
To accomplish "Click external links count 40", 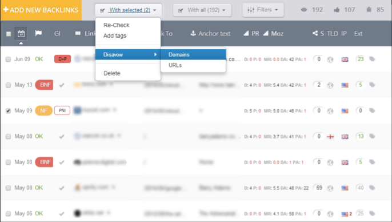I will [361, 188].
